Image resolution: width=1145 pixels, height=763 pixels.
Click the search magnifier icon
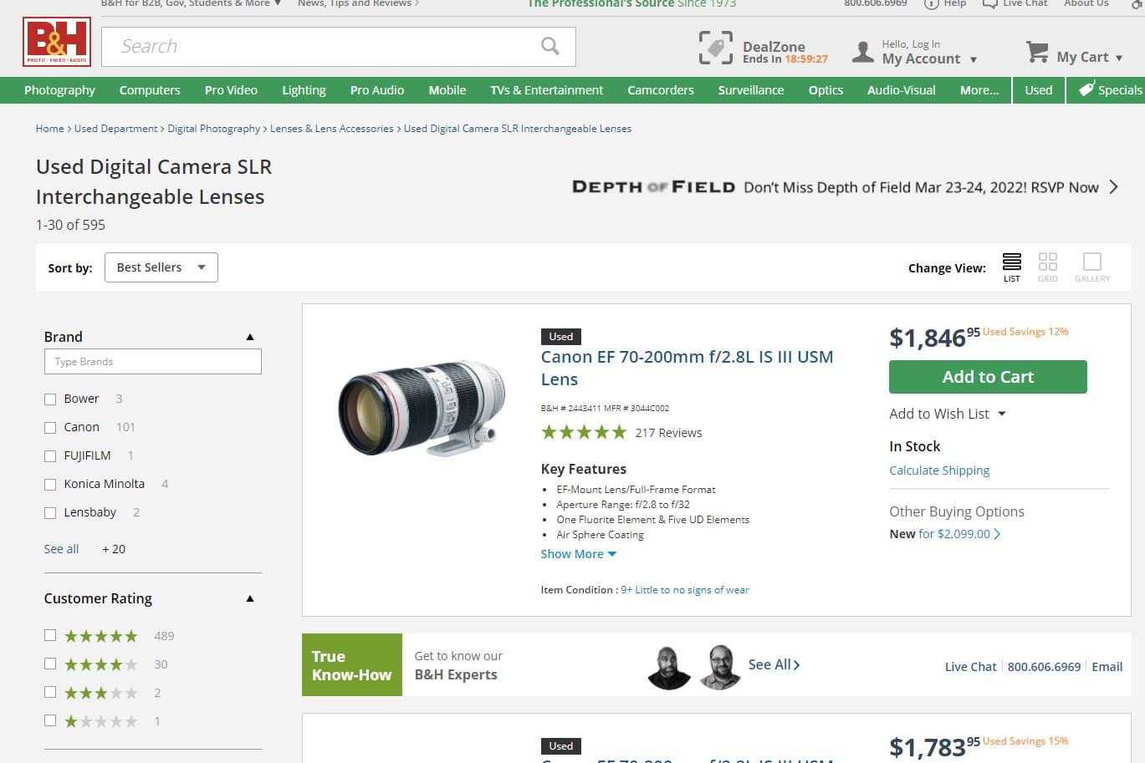pos(549,46)
